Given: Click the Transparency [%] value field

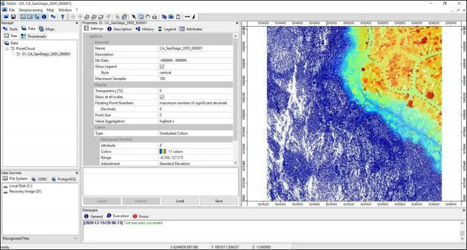Looking at the screenshot, I should tap(195, 90).
